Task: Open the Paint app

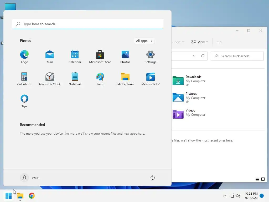Action: pyautogui.click(x=100, y=79)
